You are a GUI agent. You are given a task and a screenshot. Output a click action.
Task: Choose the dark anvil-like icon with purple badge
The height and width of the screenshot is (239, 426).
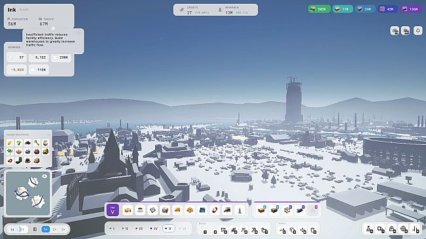pos(300,210)
